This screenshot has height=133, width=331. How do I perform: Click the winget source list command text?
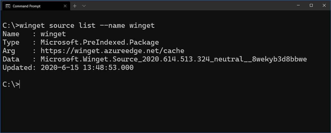(x=87, y=26)
